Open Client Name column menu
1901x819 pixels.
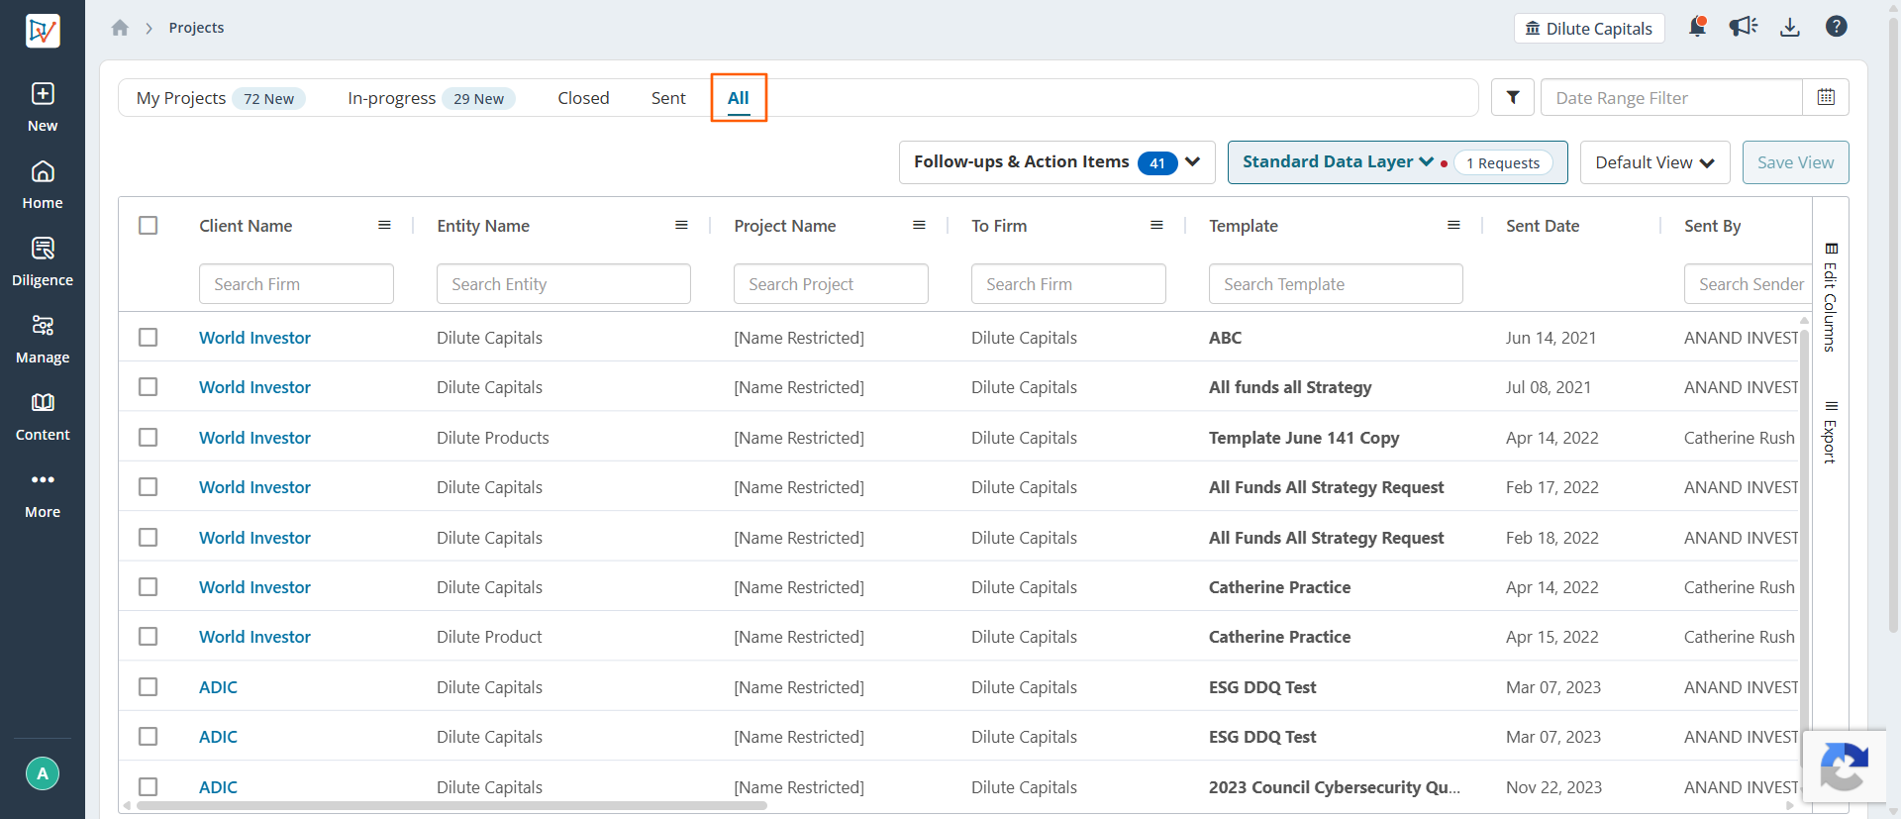pos(384,226)
